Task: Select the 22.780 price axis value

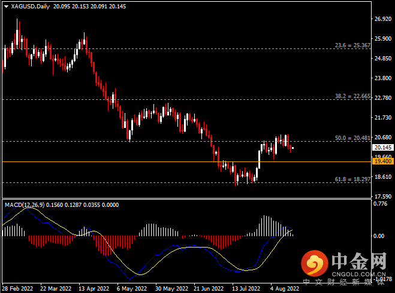Action: click(x=383, y=97)
